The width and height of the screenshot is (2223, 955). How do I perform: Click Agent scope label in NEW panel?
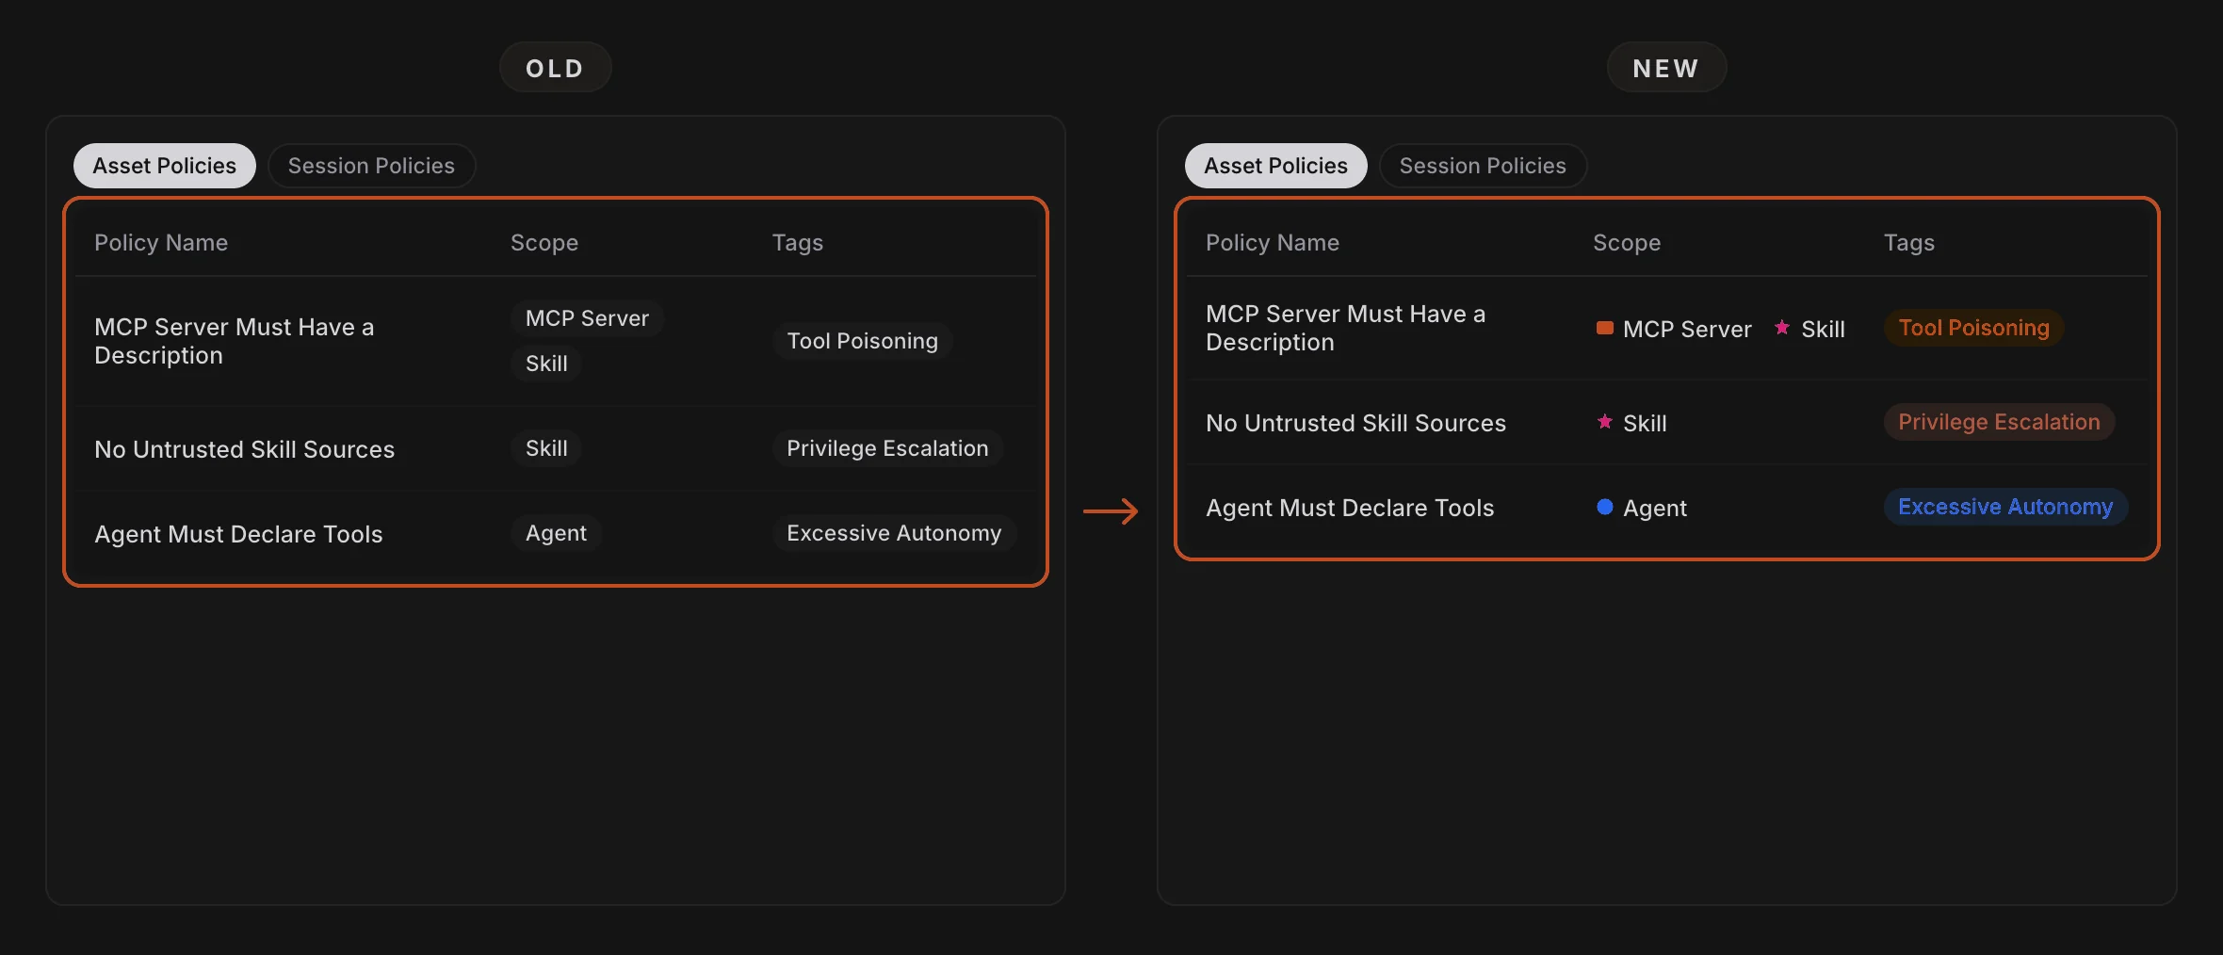coord(1655,508)
